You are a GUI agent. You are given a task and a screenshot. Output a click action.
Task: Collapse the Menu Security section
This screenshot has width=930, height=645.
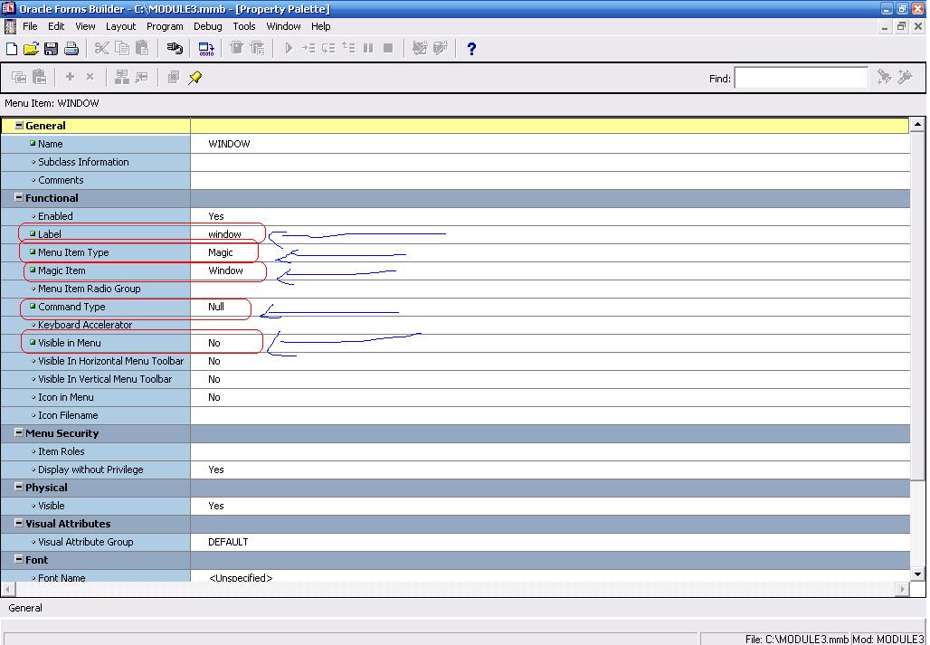19,433
